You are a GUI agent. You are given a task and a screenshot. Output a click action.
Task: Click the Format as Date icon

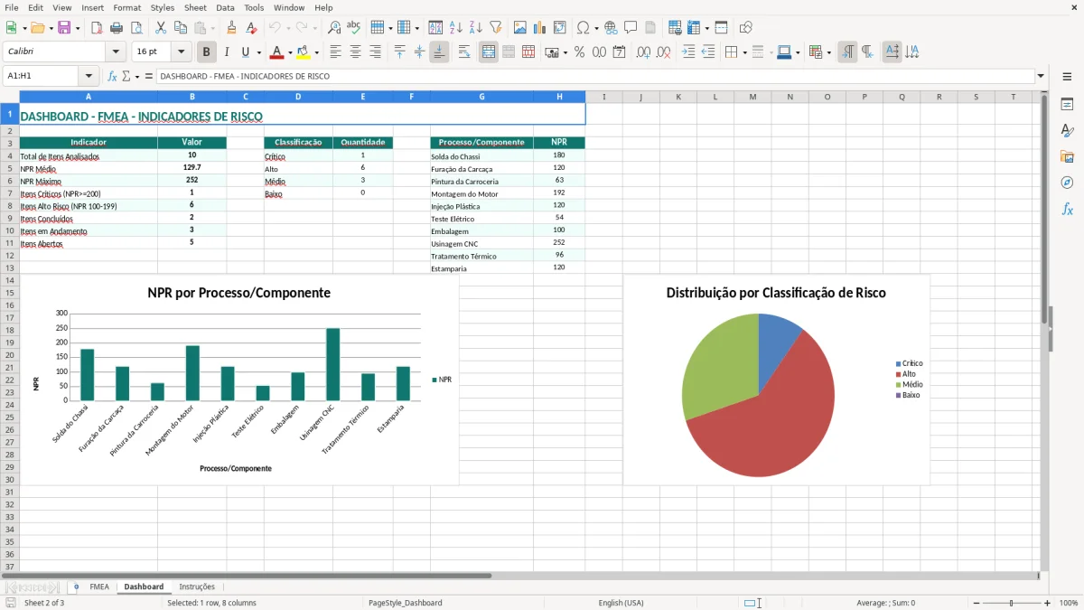point(620,52)
